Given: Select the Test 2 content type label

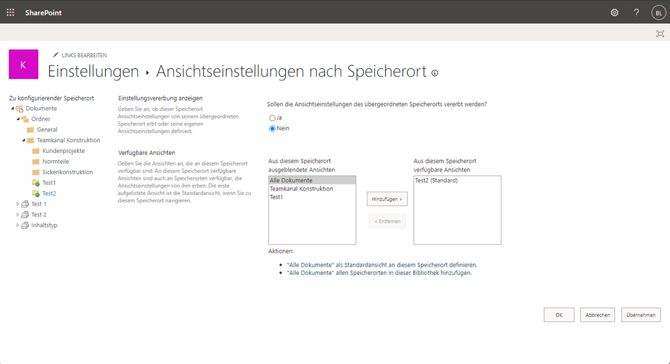Looking at the screenshot, I should [39, 215].
